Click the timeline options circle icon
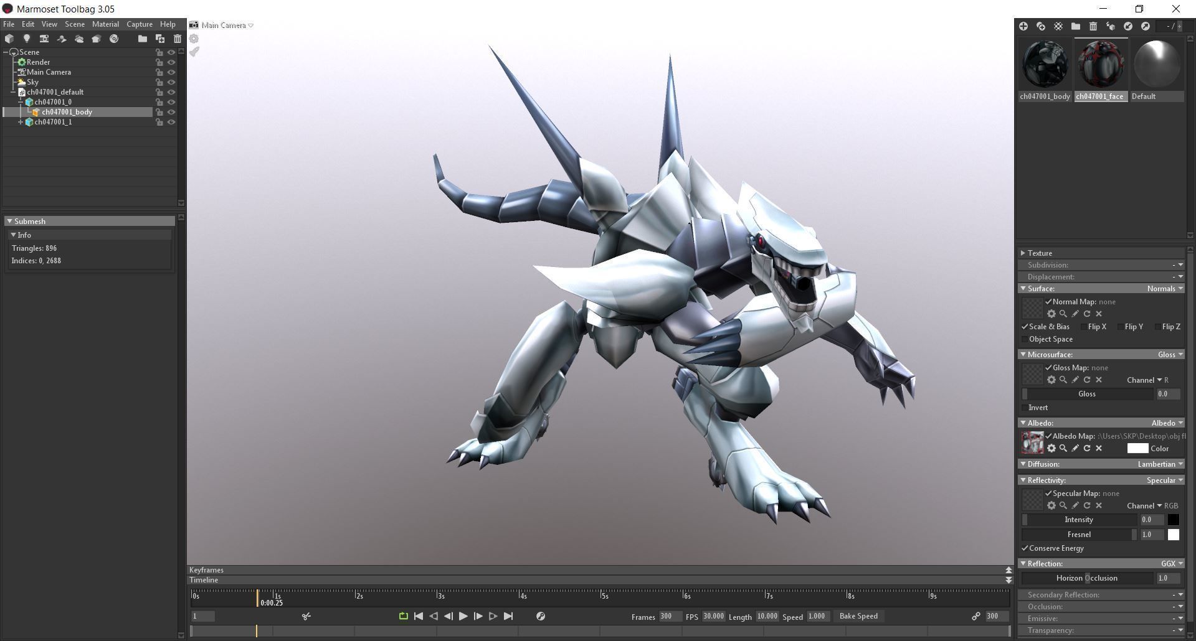The height and width of the screenshot is (641, 1196). (541, 616)
